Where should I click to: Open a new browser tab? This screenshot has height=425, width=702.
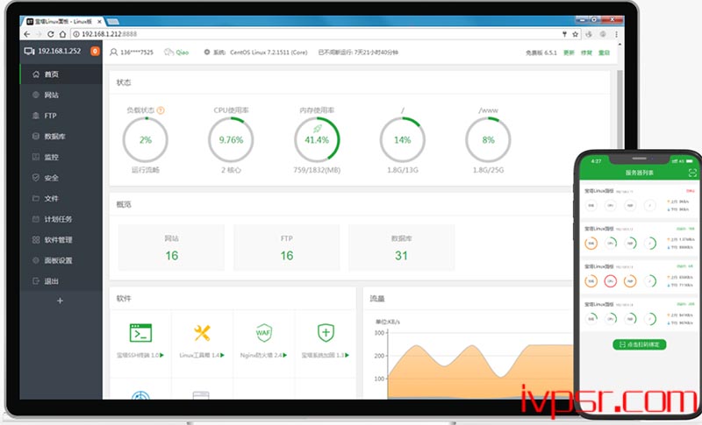[113, 21]
